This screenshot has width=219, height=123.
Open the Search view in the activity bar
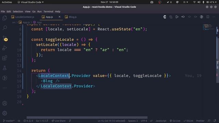5,28
